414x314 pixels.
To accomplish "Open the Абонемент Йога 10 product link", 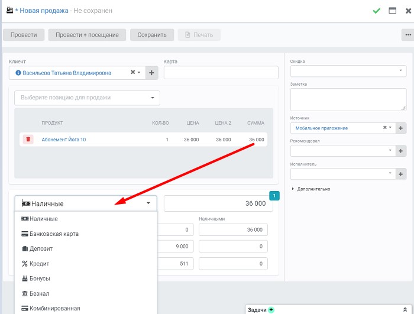I will 64,140.
